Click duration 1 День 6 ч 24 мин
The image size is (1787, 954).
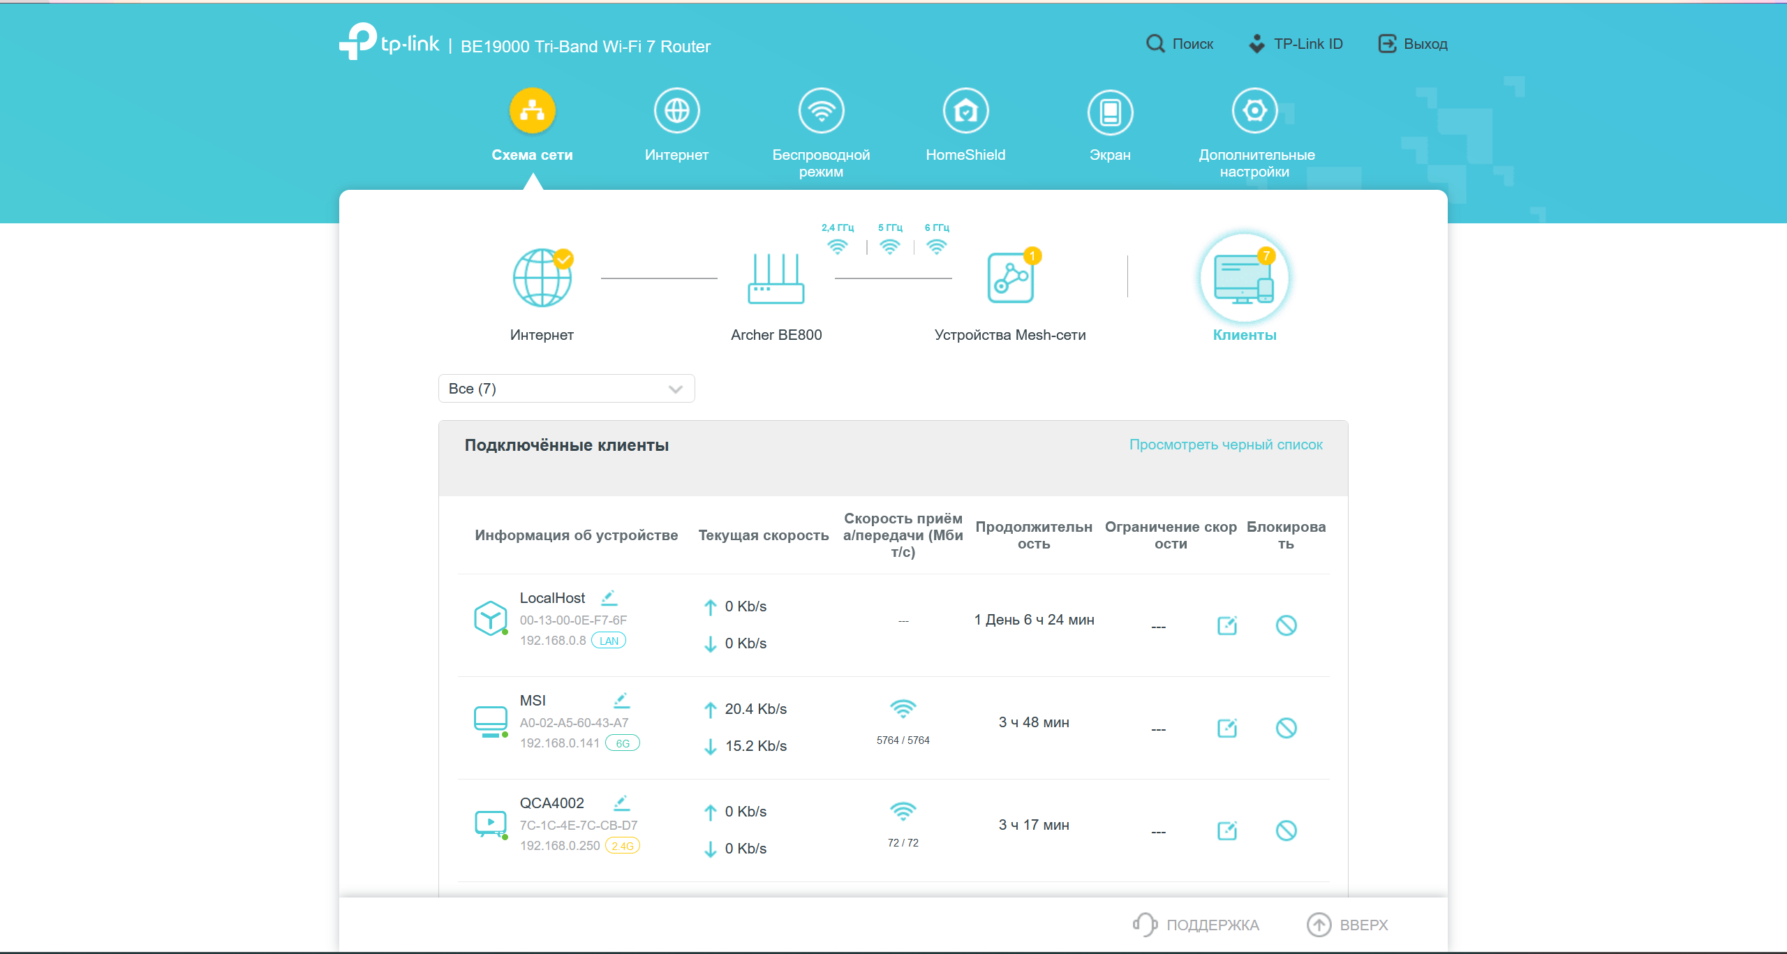pyautogui.click(x=1035, y=620)
